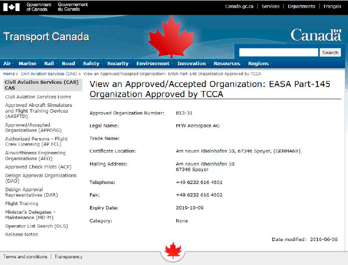Open Civil Aviation Services Home sidebar link

pos(38,97)
